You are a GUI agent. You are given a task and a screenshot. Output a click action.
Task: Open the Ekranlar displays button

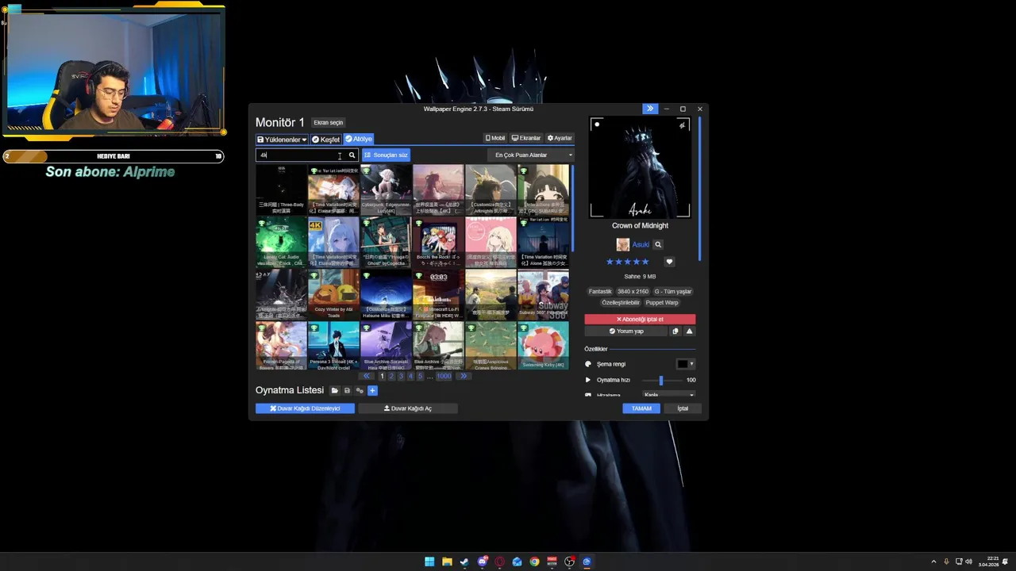tap(525, 138)
